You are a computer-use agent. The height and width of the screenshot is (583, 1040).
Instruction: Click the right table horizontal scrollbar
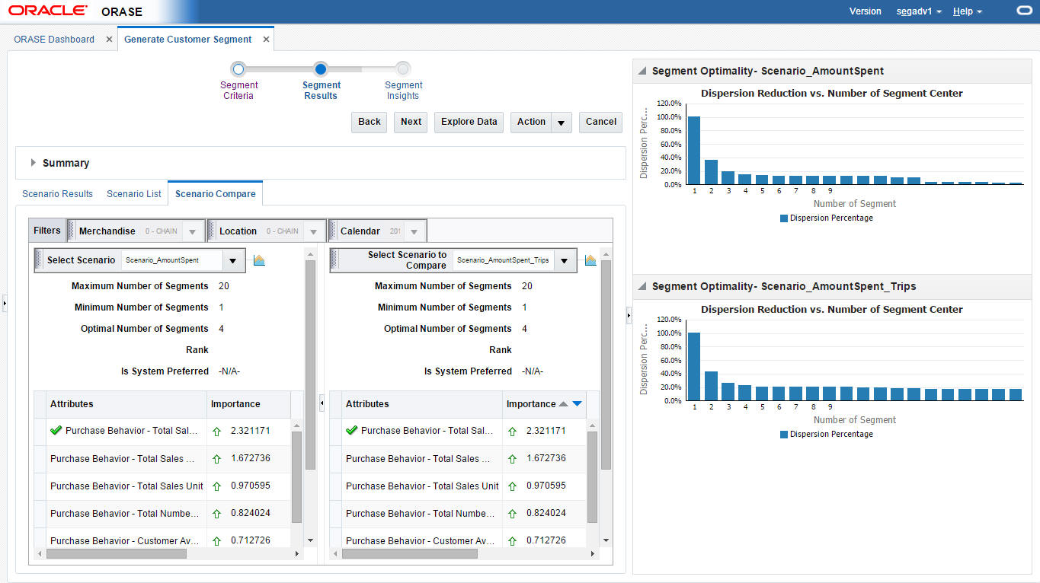(x=410, y=554)
